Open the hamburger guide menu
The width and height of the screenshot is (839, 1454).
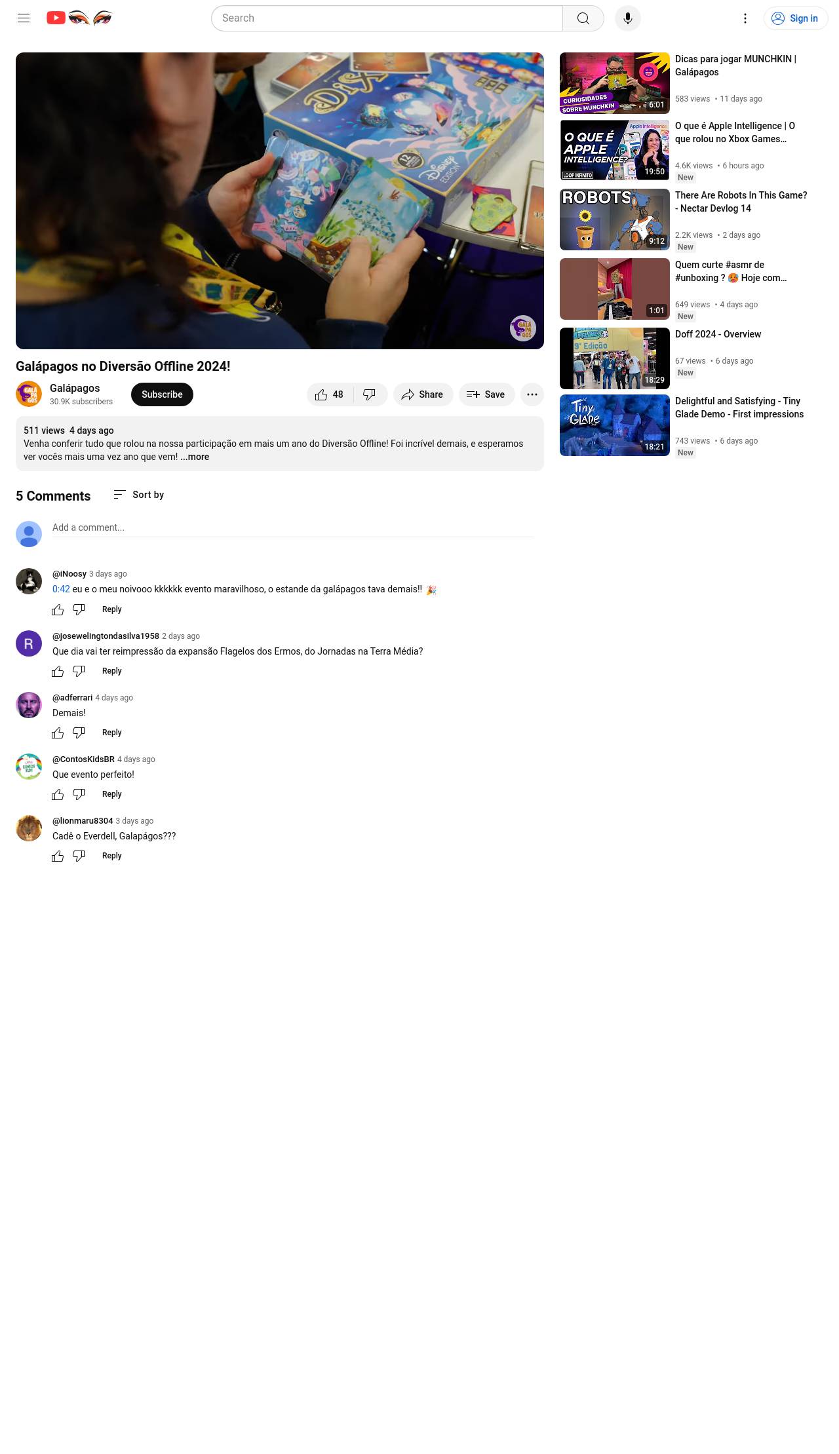click(x=24, y=18)
